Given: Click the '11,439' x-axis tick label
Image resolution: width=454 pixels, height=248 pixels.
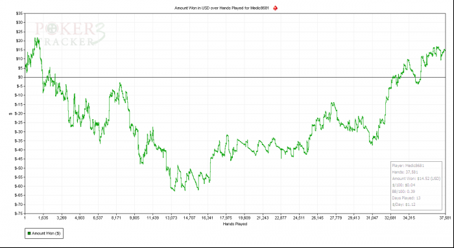Looking at the screenshot, I should 152,218.
